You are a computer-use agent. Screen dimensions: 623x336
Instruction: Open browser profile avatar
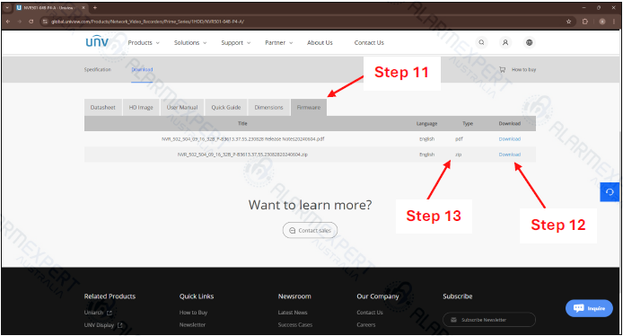coord(602,22)
